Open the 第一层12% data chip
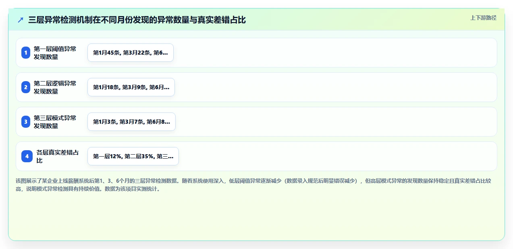 pos(133,156)
